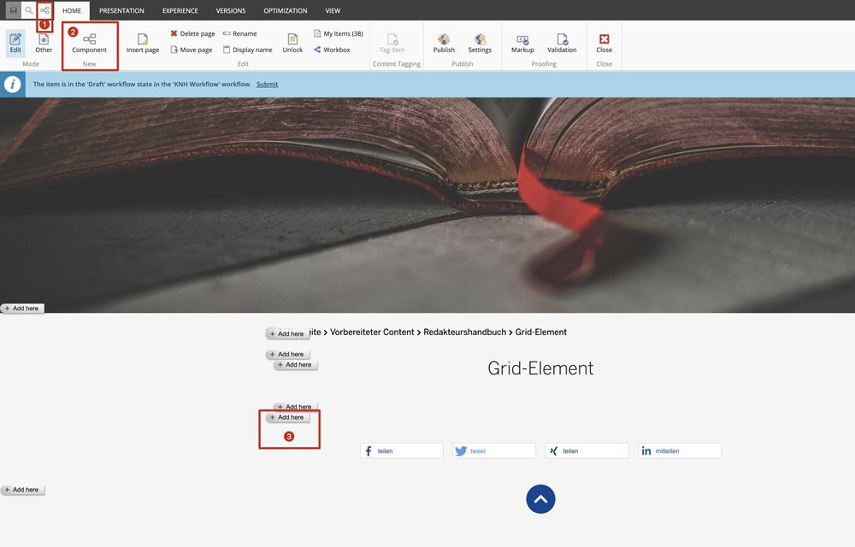Image resolution: width=855 pixels, height=547 pixels.
Task: Switch to the Presentation tab
Action: 121,11
